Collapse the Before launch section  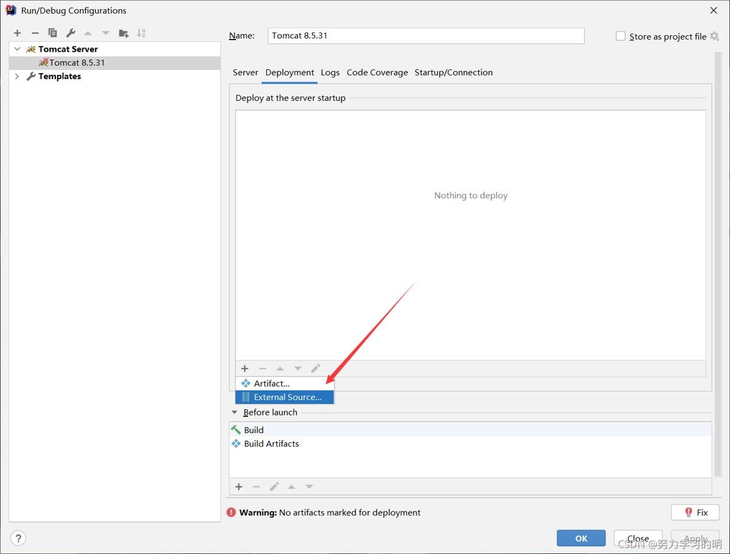tap(235, 412)
